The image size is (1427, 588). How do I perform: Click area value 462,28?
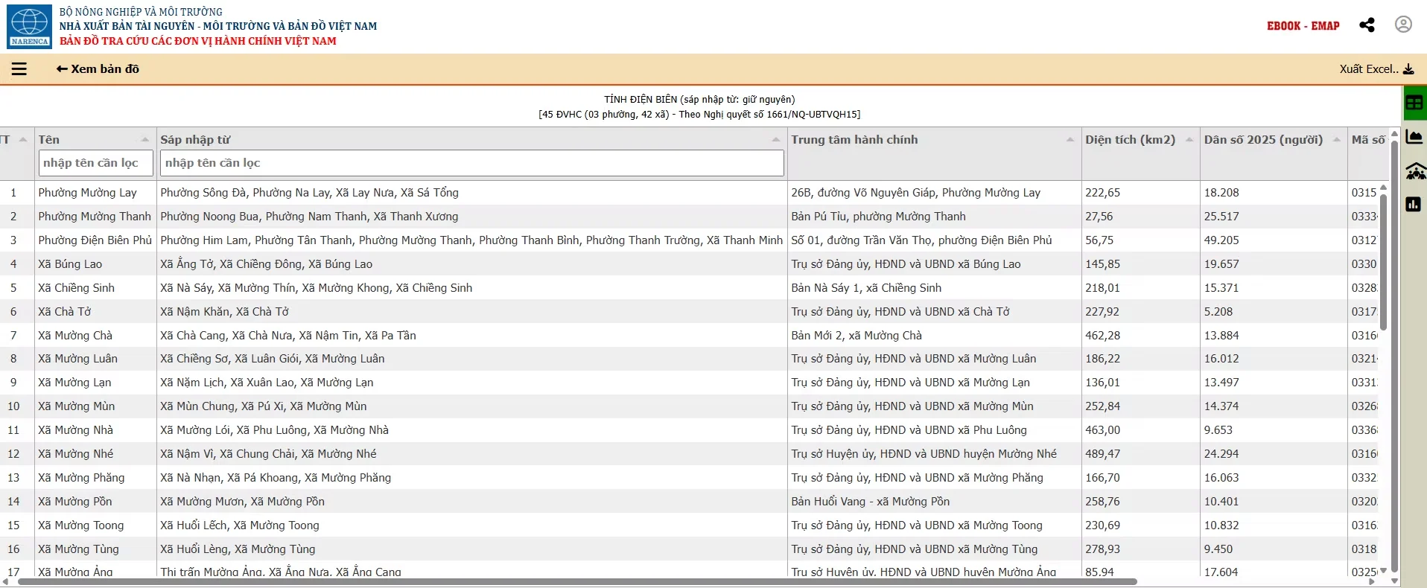tap(1102, 336)
